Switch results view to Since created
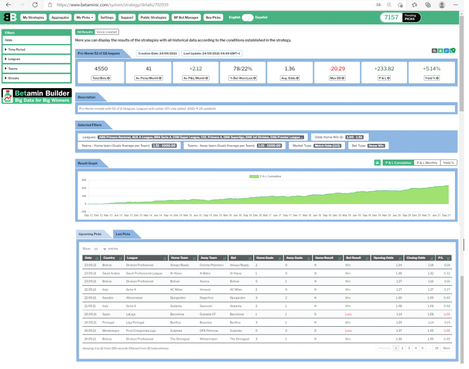Screen dimensions: 469x369 tap(107, 31)
